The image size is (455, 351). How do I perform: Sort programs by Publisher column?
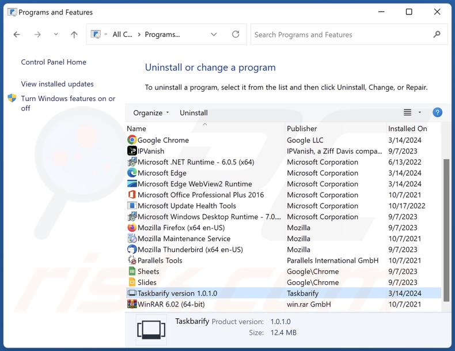click(x=302, y=129)
